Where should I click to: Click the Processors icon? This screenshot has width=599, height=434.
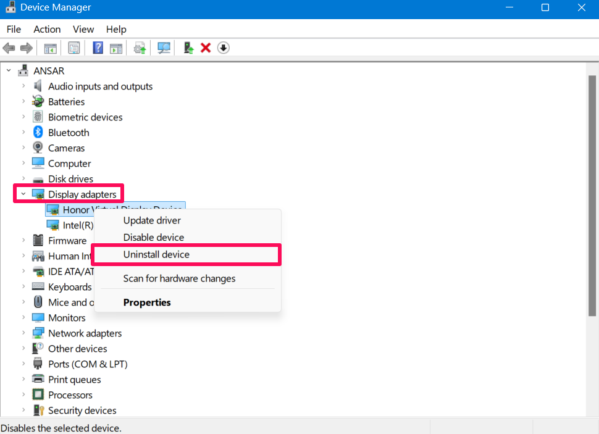click(38, 394)
